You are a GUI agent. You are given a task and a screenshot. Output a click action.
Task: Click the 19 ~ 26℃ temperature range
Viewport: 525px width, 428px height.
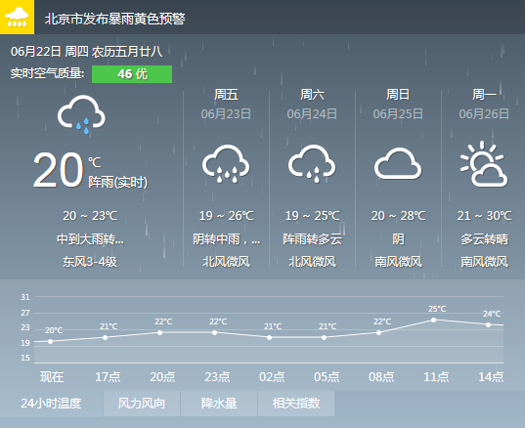point(226,216)
